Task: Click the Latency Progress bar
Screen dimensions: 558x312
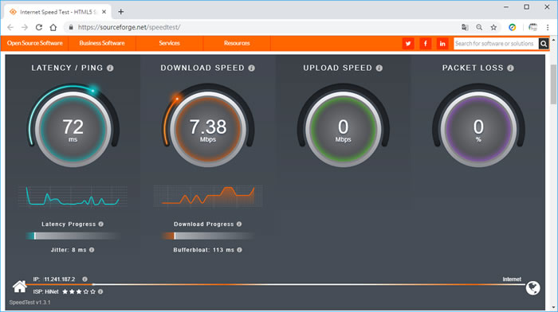Action: point(73,236)
